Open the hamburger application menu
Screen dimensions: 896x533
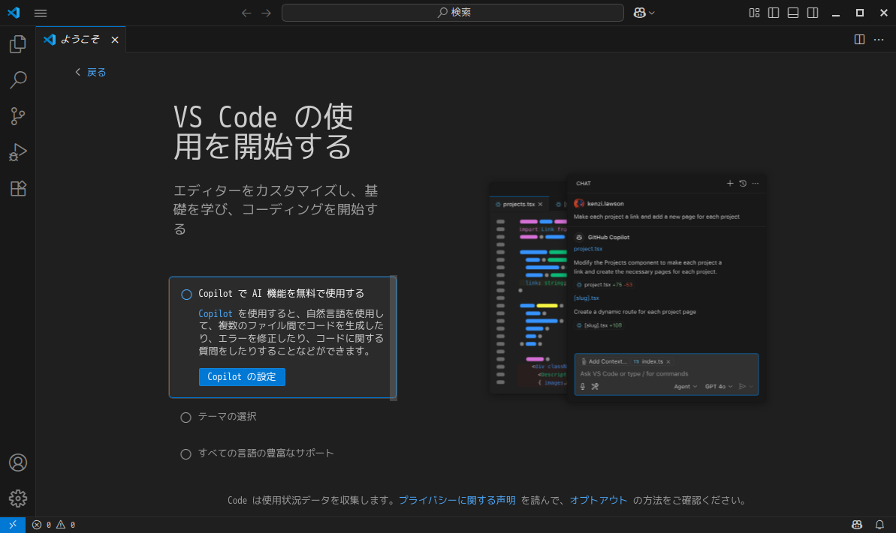coord(41,13)
